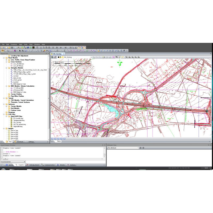The image size is (213, 213).
Task: Collapse the Road Models tree node
Action: tap(4, 58)
